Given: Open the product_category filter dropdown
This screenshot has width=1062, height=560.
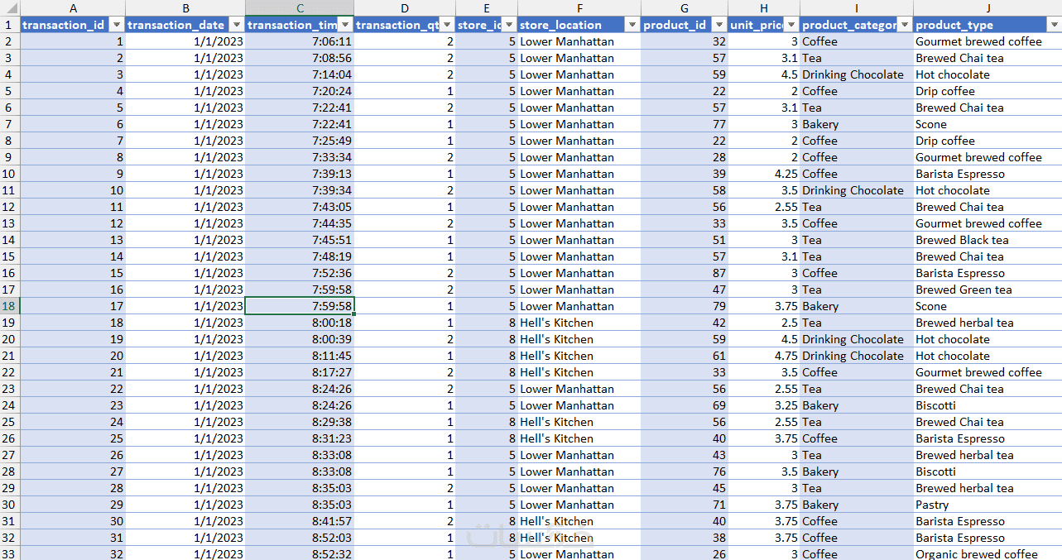Looking at the screenshot, I should pos(905,25).
